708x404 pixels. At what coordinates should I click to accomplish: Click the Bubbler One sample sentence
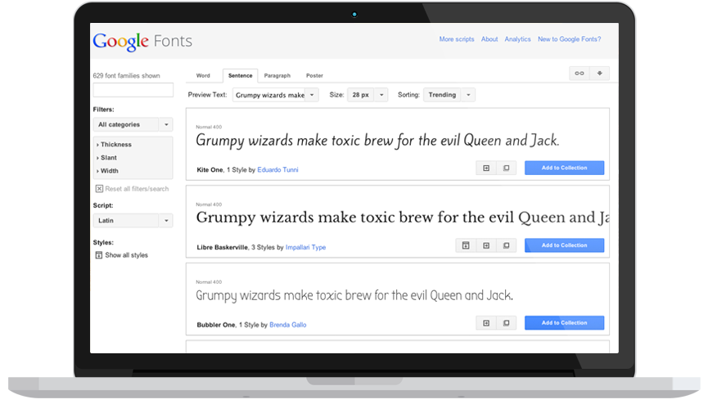[354, 296]
